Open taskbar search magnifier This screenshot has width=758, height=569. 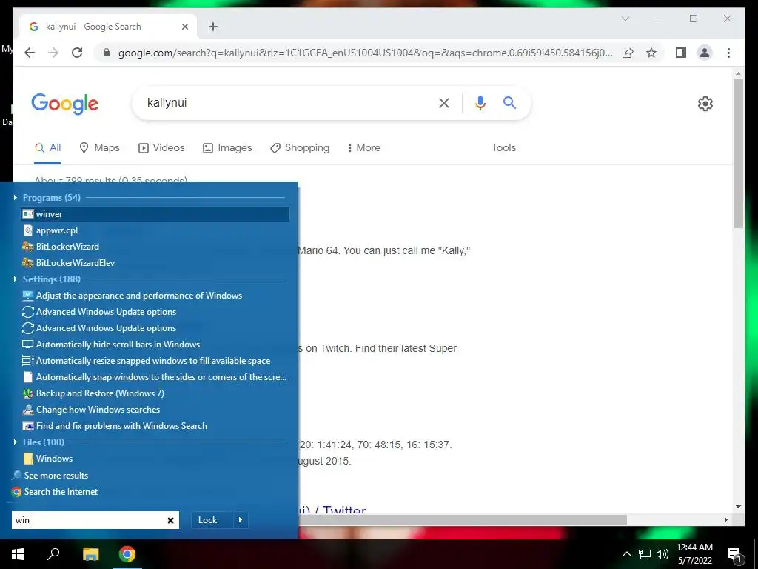53,554
